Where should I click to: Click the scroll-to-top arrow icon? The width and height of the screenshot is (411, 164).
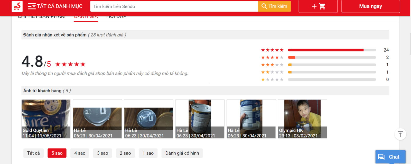[400, 134]
